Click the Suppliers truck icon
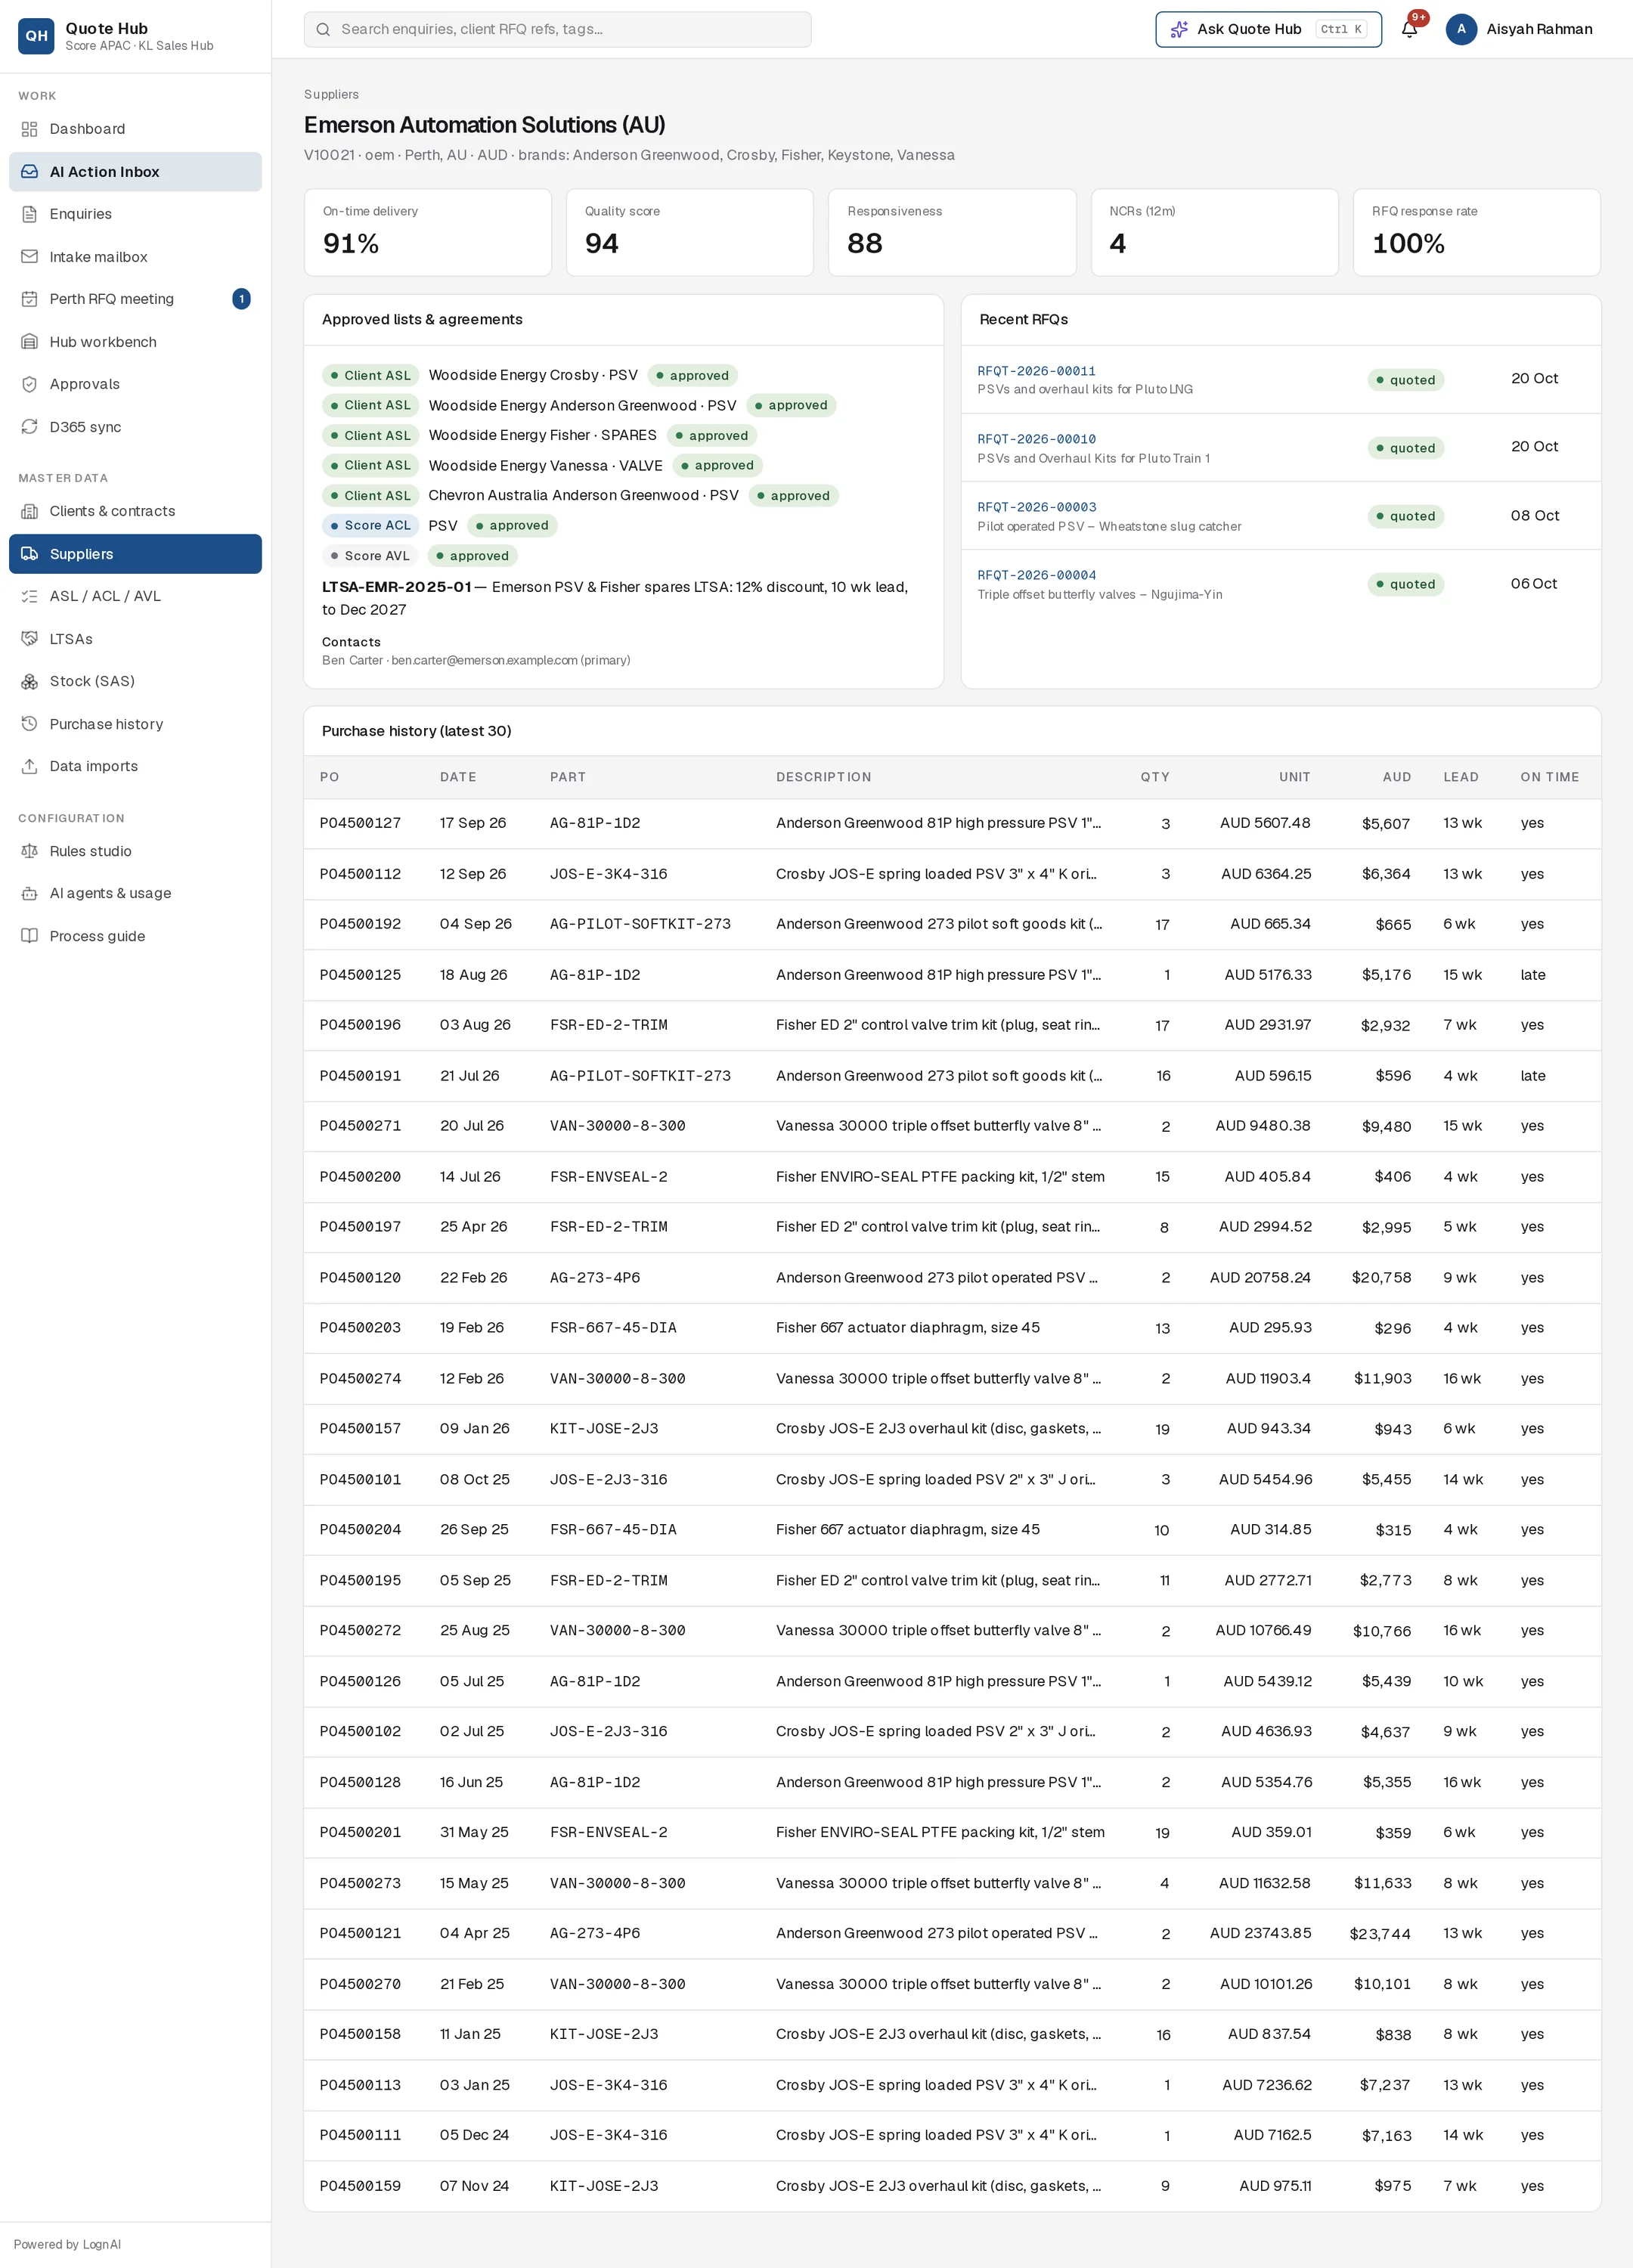 tap(30, 554)
